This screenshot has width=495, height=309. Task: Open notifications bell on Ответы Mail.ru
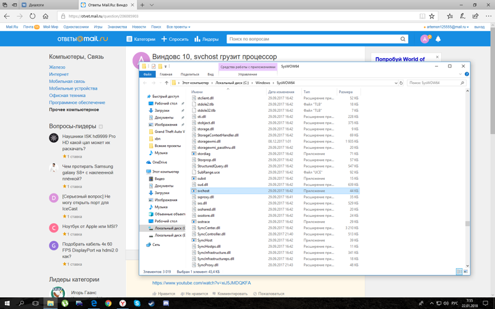click(x=438, y=39)
